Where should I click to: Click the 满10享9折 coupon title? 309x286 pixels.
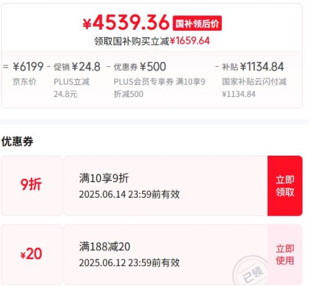point(104,178)
